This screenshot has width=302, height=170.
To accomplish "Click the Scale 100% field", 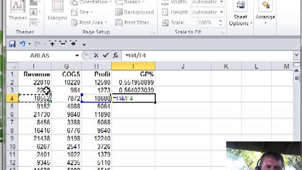I will click(208, 23).
